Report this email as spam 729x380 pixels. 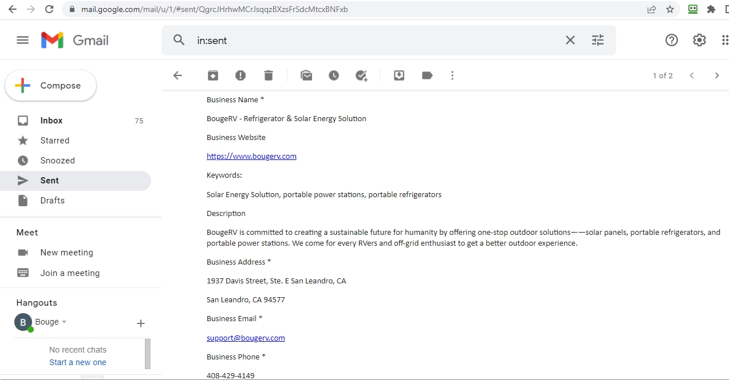241,75
